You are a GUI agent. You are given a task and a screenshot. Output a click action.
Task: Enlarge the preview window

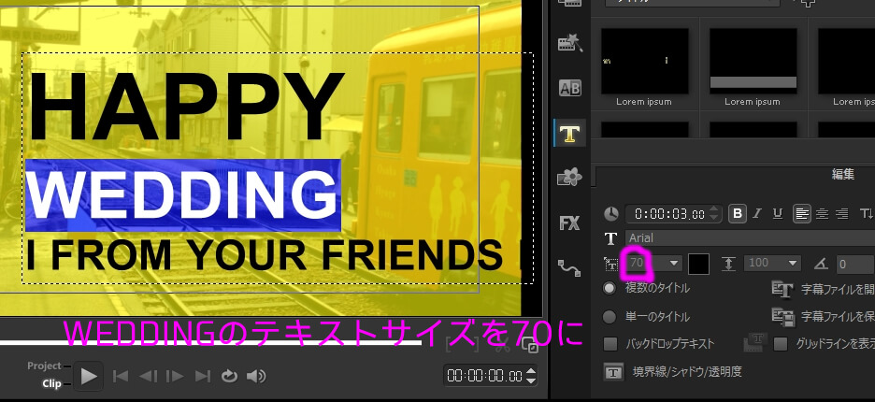530,346
